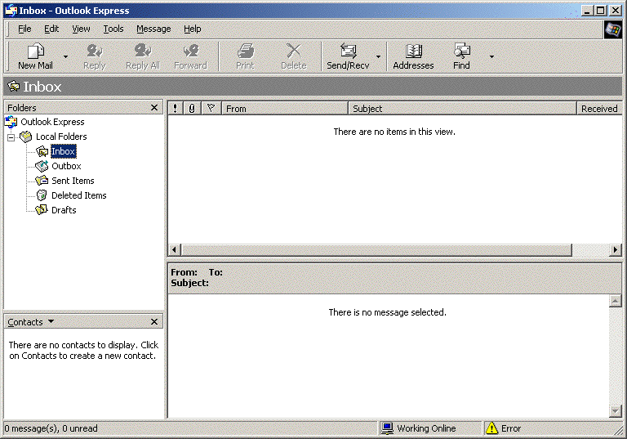Collapse the Local Folders tree node
The width and height of the screenshot is (627, 439).
(11, 137)
